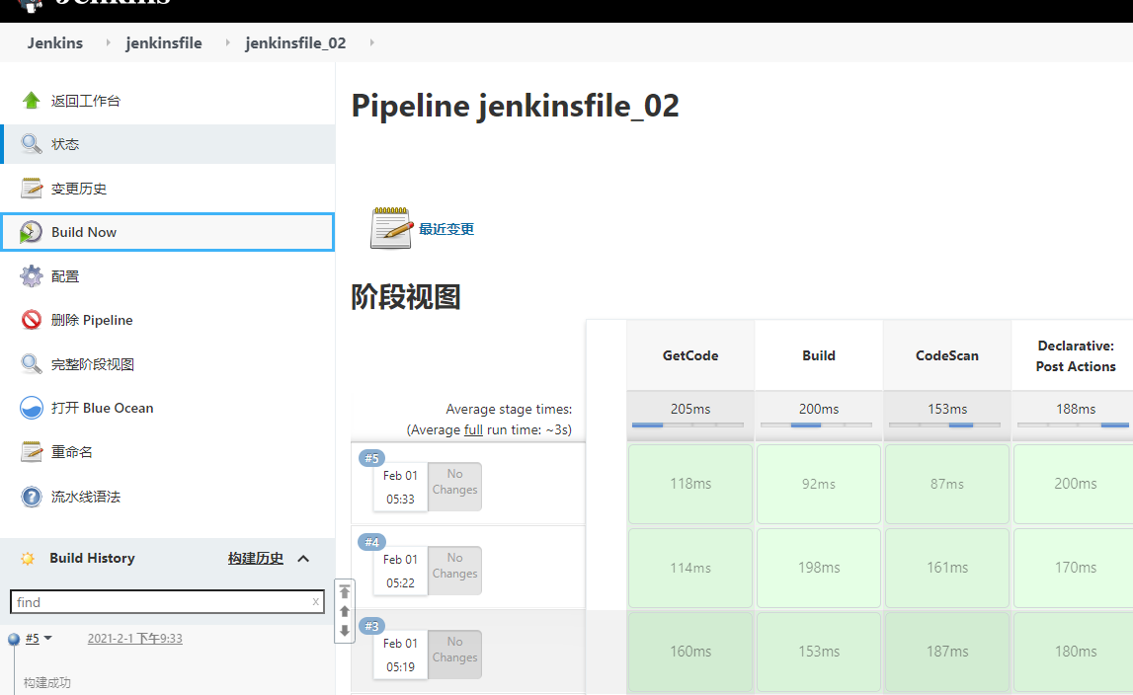Select 重命名 in the sidebar
Screen dimensions: 1133x695
click(71, 451)
